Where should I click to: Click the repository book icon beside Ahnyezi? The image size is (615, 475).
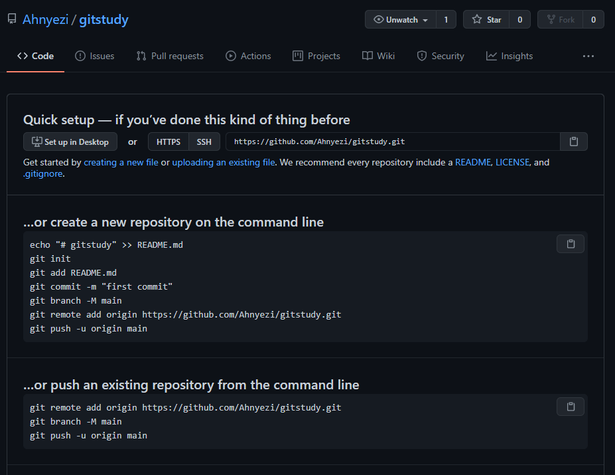[x=12, y=19]
